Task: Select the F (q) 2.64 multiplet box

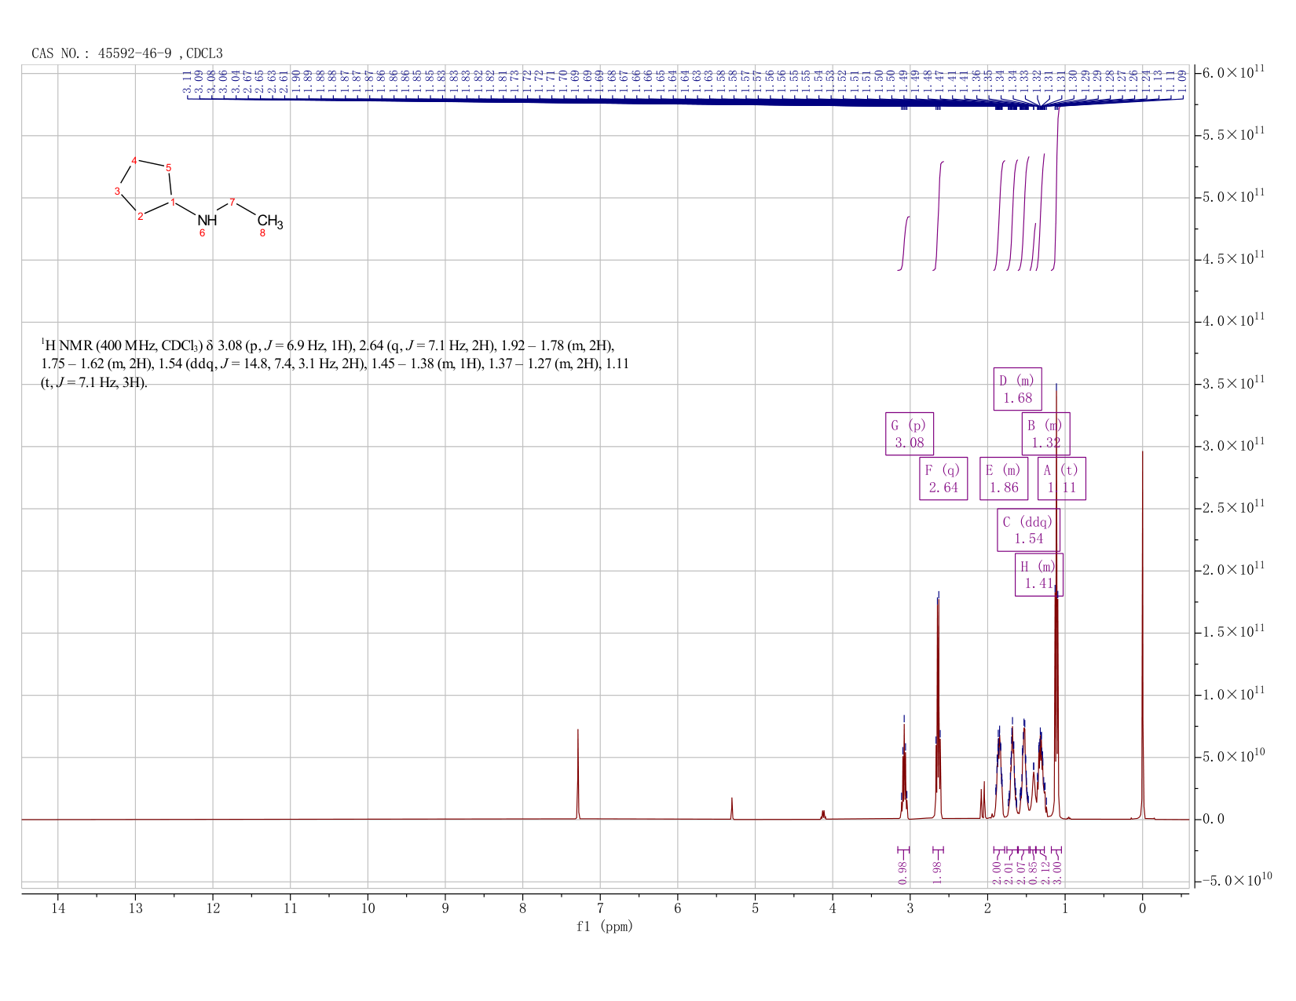Action: click(x=943, y=478)
